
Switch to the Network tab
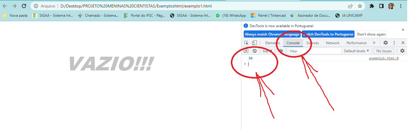(333, 43)
